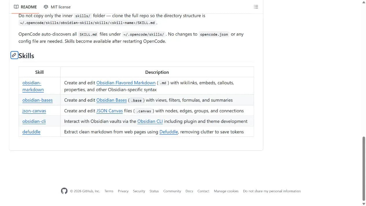This screenshot has height=206, width=366.
Task: Open the Community footer link
Action: tap(172, 191)
